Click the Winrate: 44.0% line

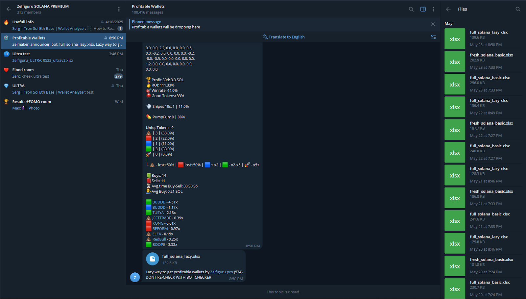coord(162,90)
